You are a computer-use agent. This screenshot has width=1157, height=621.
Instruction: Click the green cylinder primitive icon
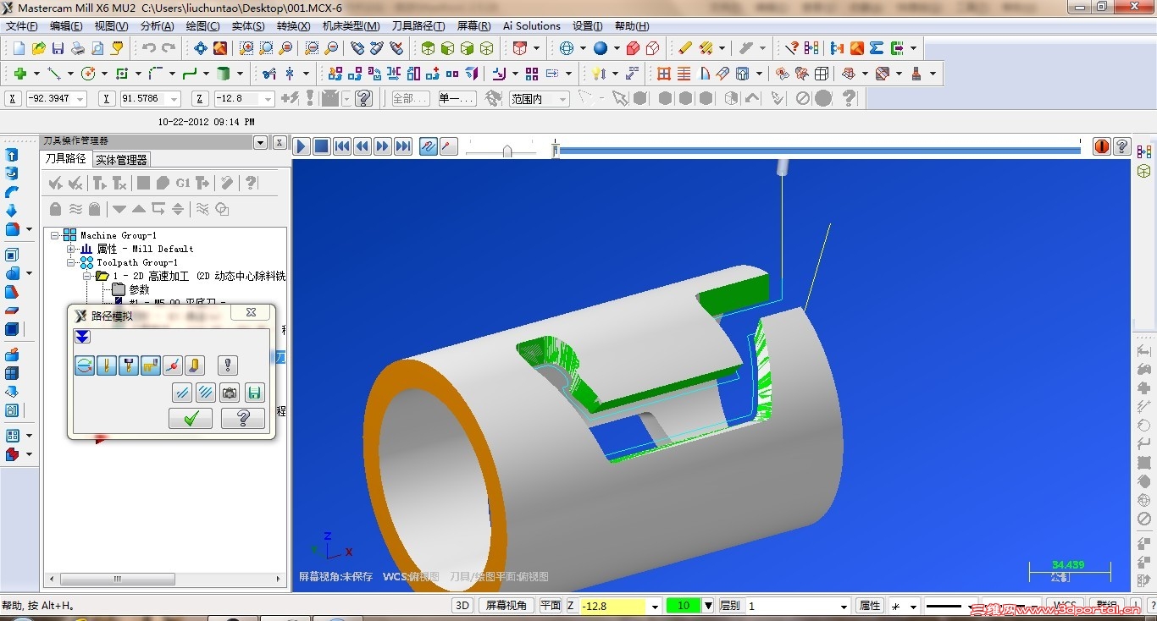pos(224,74)
